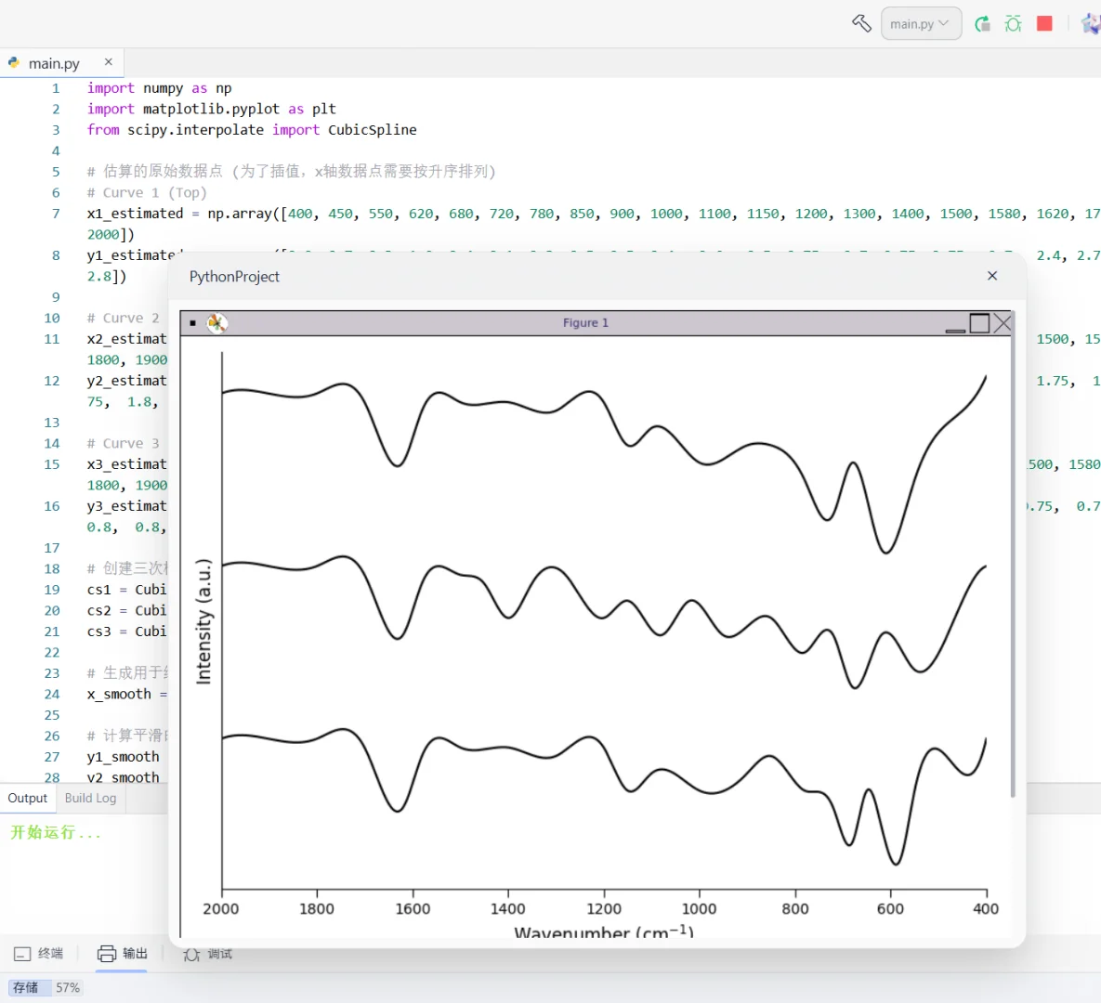Open the 调试 debug panel
This screenshot has height=1003, width=1101.
click(x=208, y=954)
